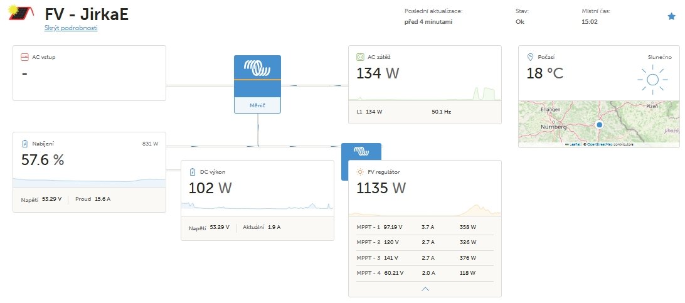Click the DC výkon battery icon

(x=193, y=171)
